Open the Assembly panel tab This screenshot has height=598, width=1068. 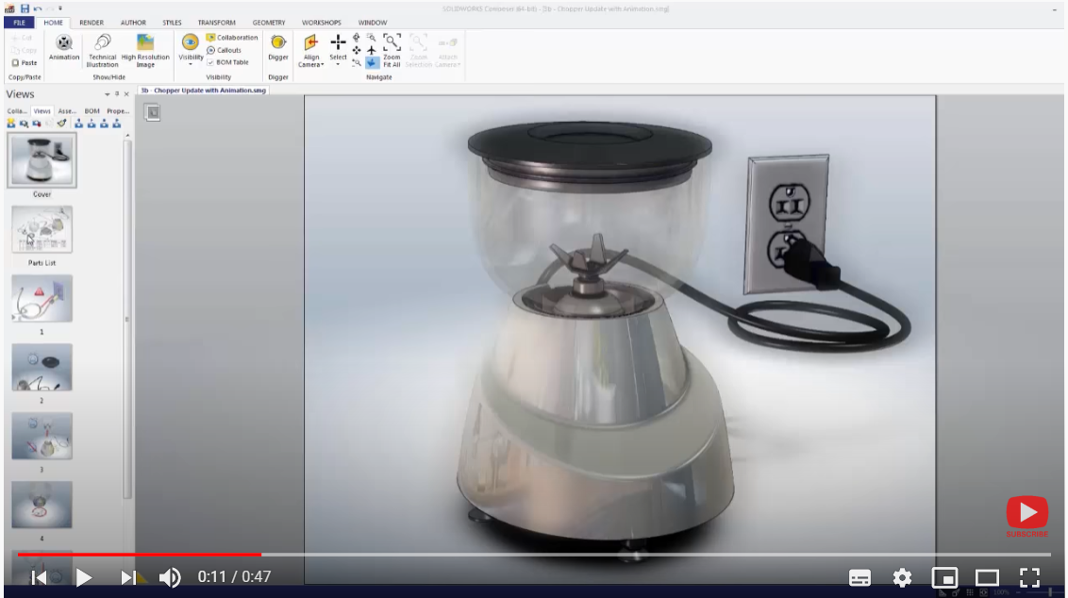click(x=67, y=111)
